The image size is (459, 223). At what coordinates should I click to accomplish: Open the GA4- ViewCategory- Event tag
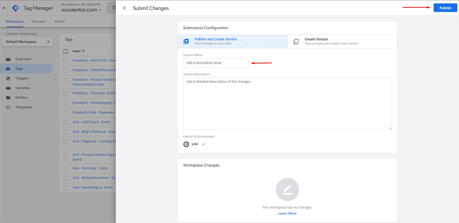pos(93,187)
